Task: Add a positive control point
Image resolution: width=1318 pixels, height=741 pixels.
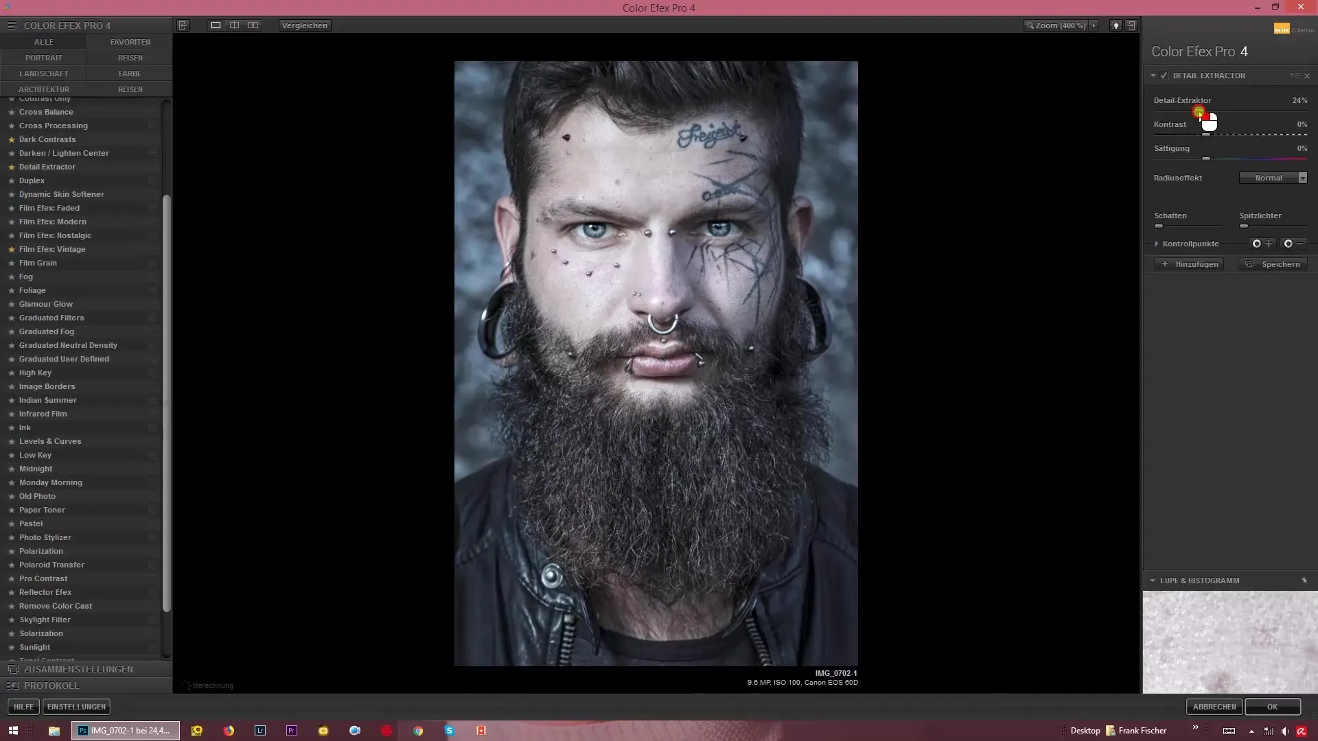Action: 1262,244
